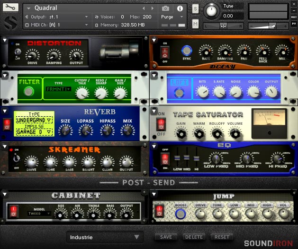Select the next instrument arrow
298x249 pixels.
tap(153, 9)
